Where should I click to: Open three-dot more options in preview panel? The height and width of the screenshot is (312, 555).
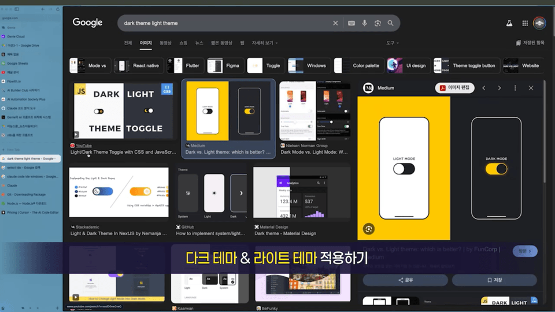click(515, 88)
